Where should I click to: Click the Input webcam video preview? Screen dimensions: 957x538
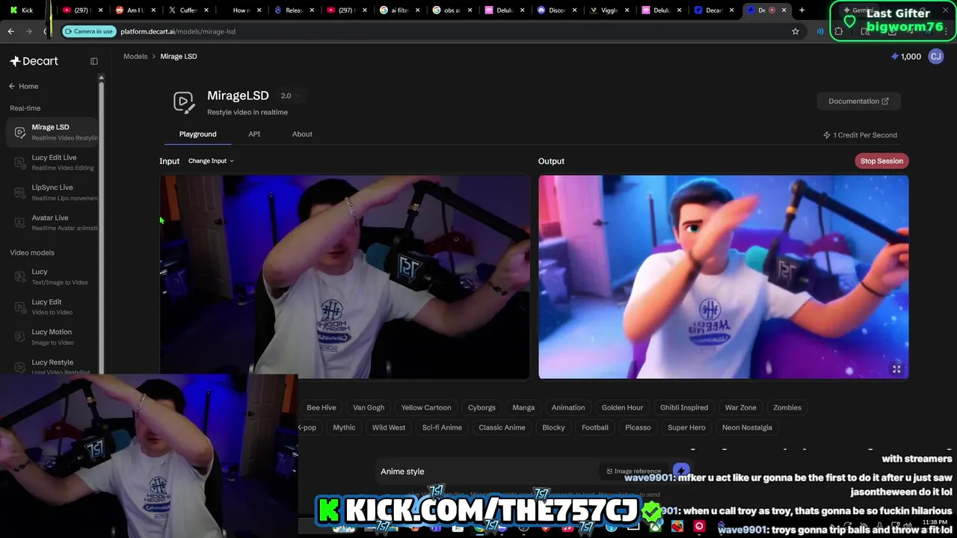(345, 277)
